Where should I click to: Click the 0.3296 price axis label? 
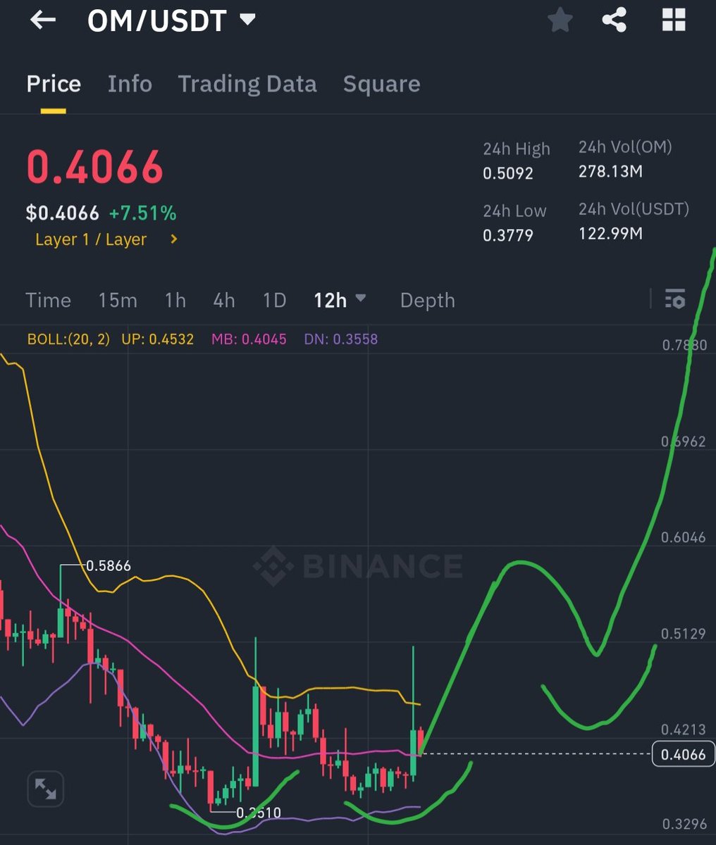click(x=683, y=825)
